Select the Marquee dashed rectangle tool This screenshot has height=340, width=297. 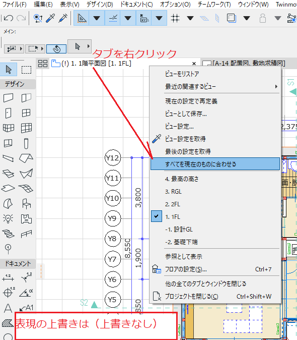coord(26,70)
